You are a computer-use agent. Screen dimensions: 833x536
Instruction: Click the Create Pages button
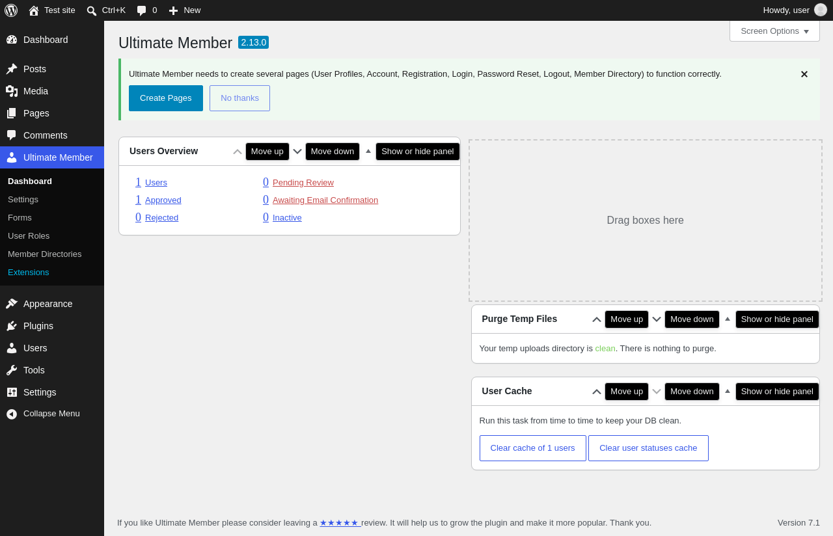(166, 98)
